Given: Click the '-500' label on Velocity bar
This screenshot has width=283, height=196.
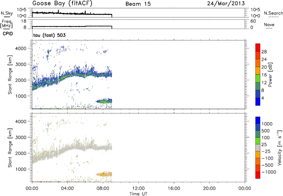Looking at the screenshot, I should tap(267, 165).
